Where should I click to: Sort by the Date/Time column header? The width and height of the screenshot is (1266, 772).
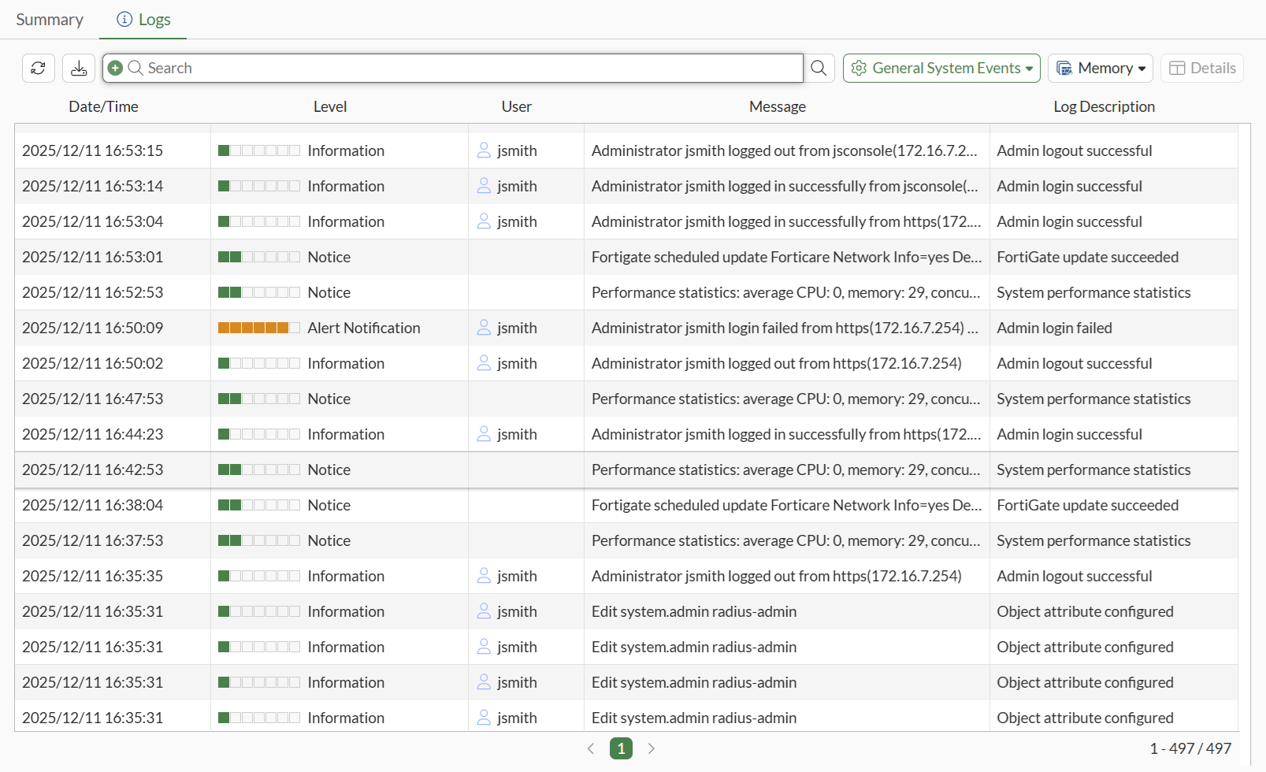[103, 106]
